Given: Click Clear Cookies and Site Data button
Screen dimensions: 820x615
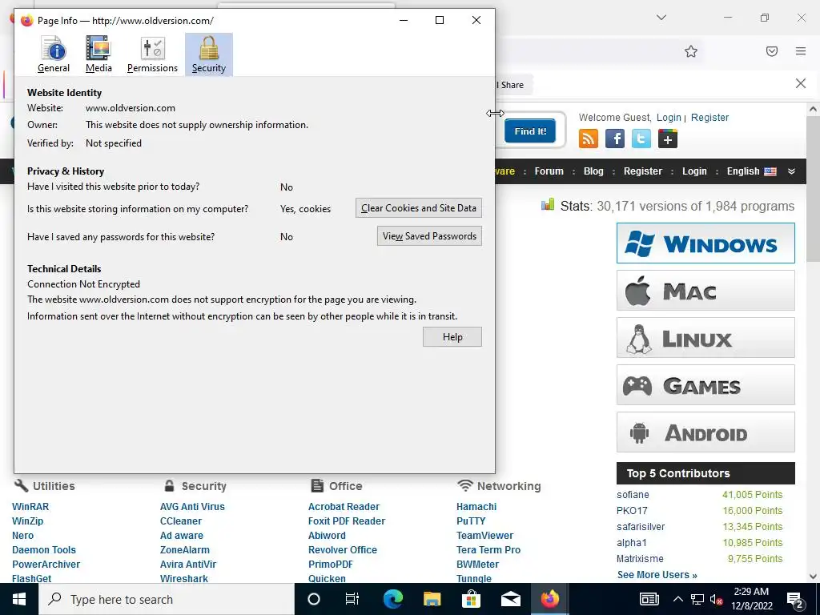Looking at the screenshot, I should pyautogui.click(x=418, y=208).
